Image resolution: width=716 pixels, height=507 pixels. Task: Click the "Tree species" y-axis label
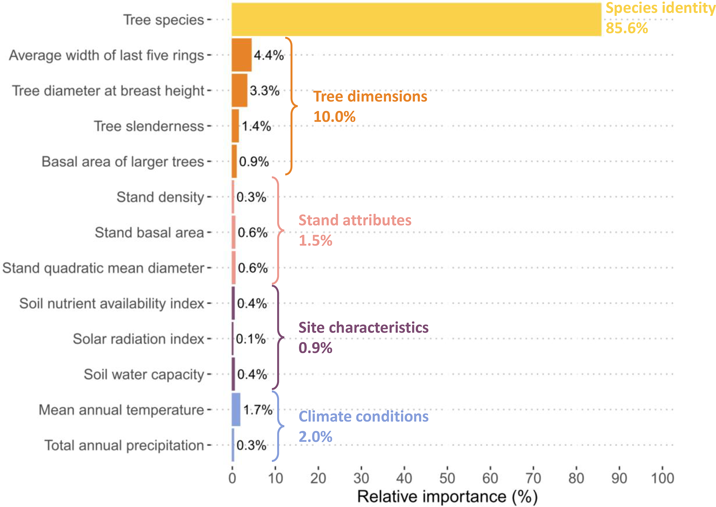(x=163, y=20)
